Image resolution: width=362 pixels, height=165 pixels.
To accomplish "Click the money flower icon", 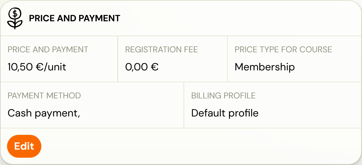I will click(x=15, y=18).
